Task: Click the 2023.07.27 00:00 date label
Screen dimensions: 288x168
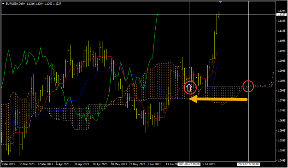Action: point(248,164)
